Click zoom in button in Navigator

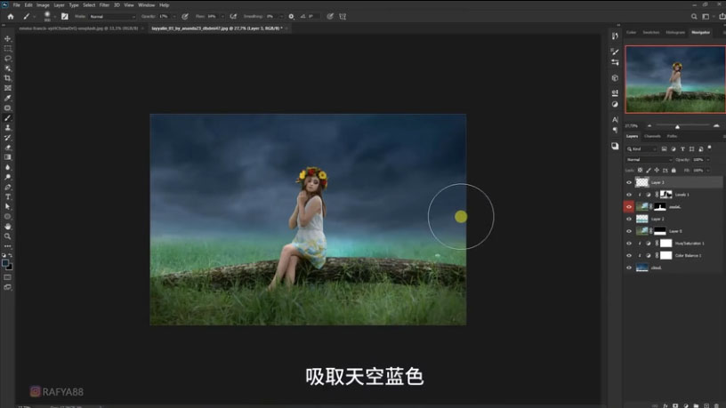pyautogui.click(x=716, y=126)
